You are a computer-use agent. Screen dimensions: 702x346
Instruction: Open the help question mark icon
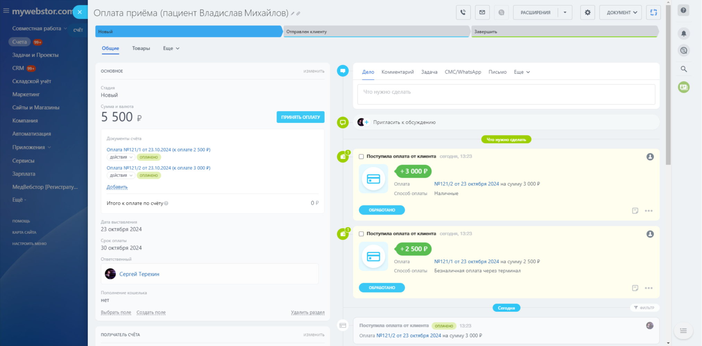(x=683, y=10)
